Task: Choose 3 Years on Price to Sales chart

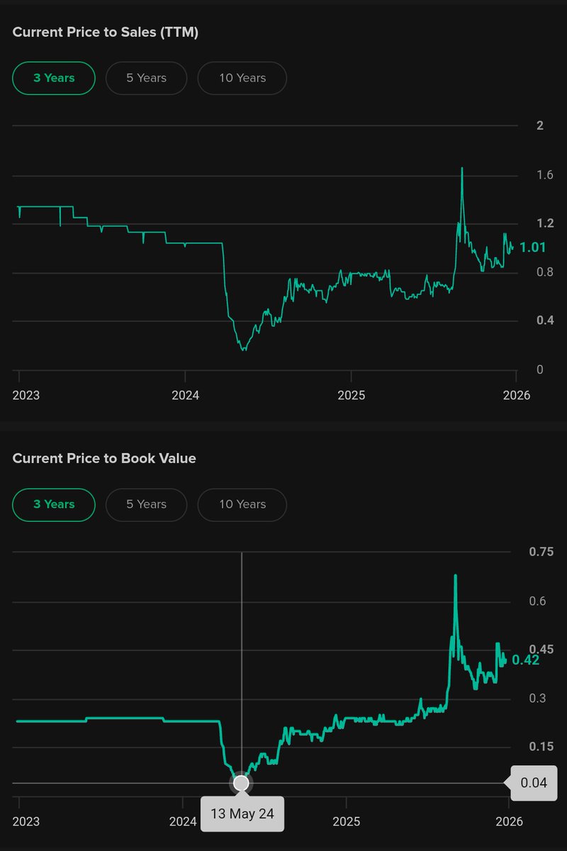Action: click(54, 78)
